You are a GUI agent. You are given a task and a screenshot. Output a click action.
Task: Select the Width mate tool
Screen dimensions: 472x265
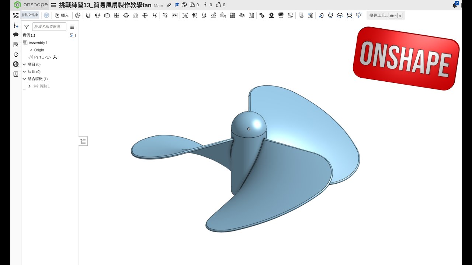tap(174, 15)
